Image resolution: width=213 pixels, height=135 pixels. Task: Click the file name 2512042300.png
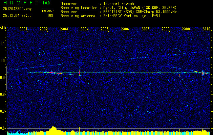(17, 9)
